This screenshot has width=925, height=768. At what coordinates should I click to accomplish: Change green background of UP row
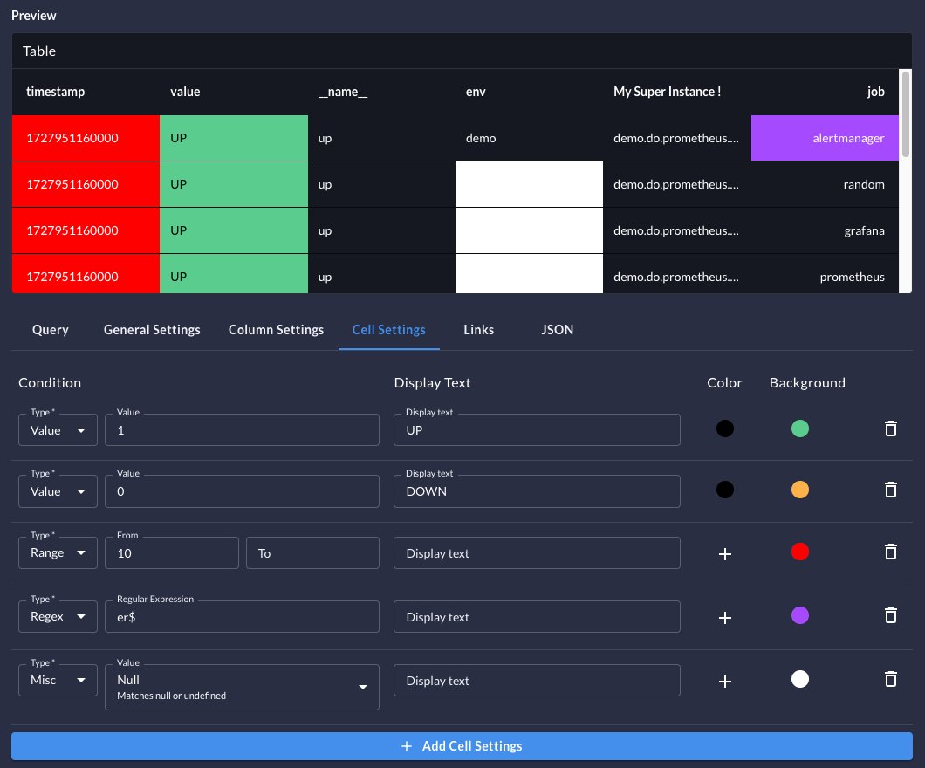point(800,429)
